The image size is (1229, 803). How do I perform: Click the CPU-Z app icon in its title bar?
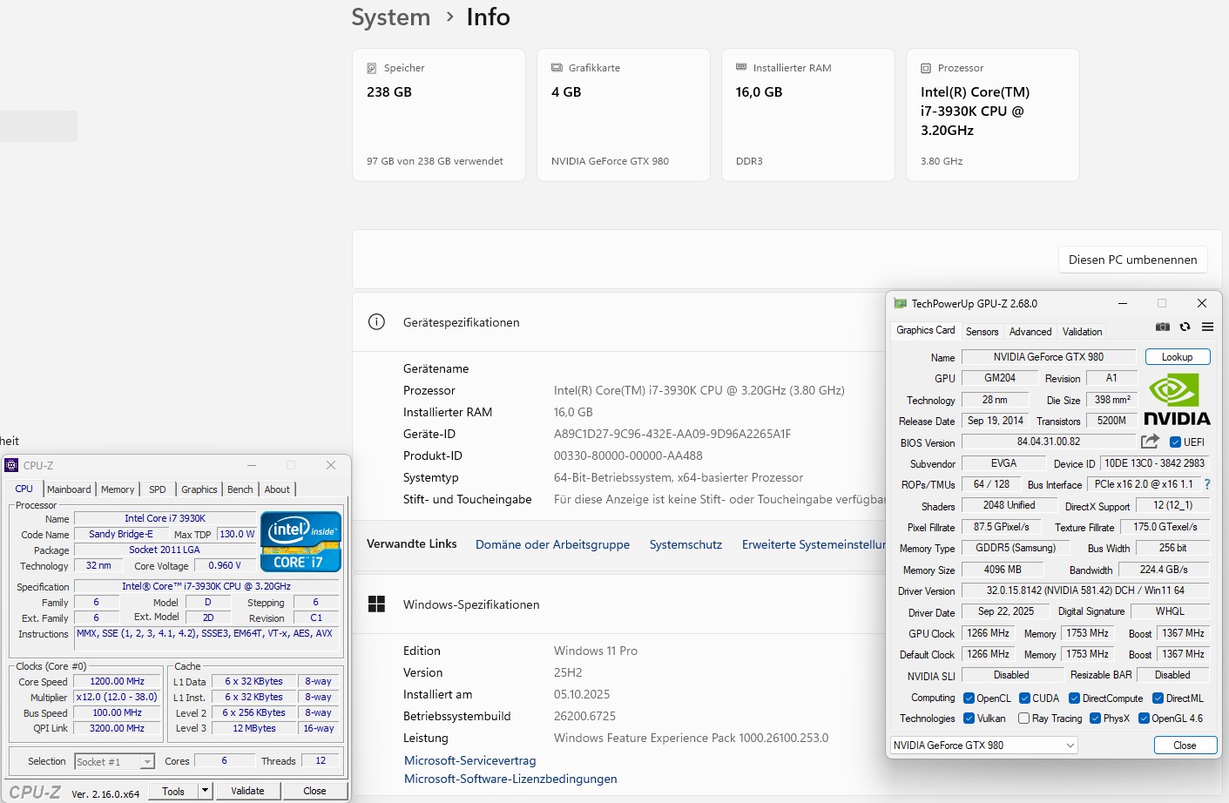[11, 465]
